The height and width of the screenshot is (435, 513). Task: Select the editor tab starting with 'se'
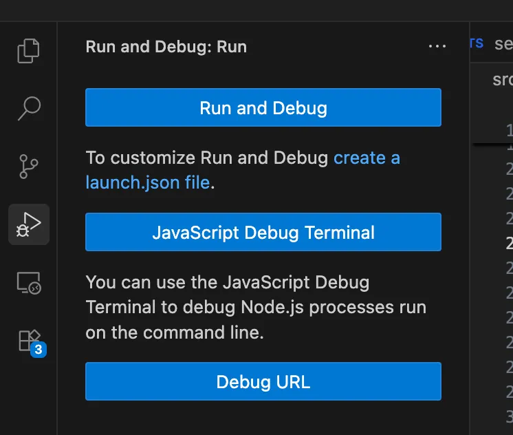(503, 43)
